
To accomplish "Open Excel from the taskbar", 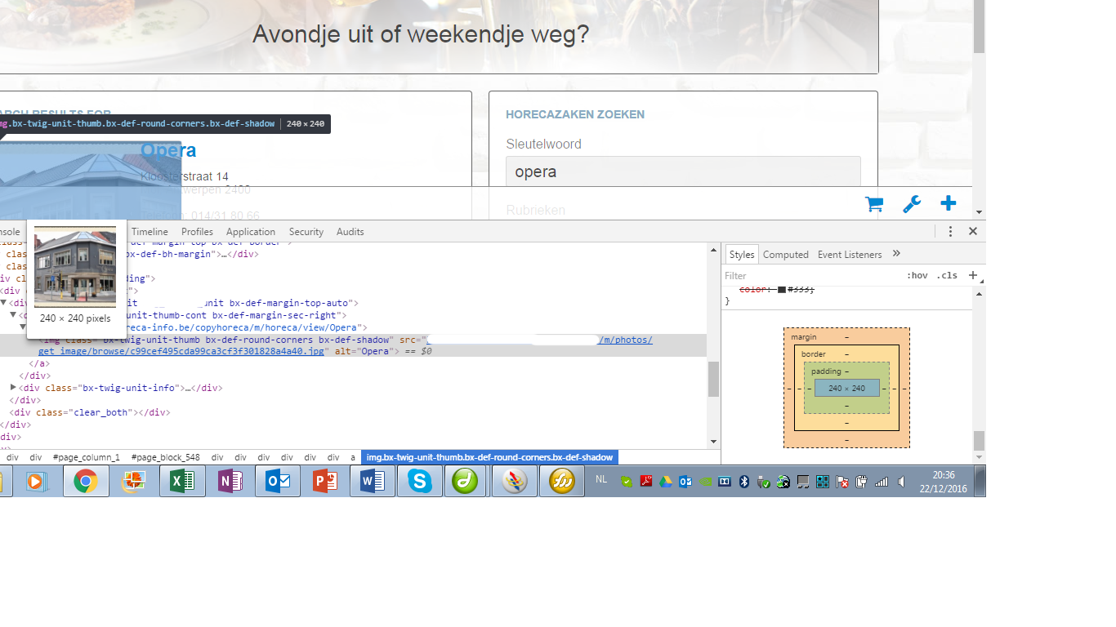I will [x=181, y=482].
